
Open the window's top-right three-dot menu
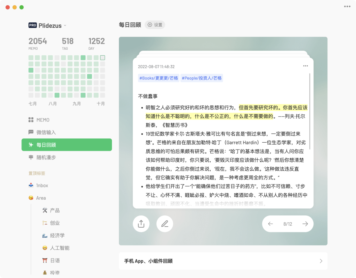pos(347,7)
